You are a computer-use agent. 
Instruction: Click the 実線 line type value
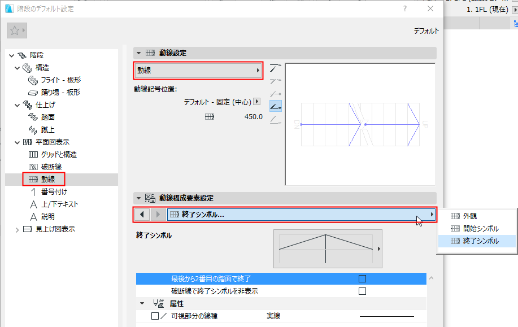tap(273, 316)
